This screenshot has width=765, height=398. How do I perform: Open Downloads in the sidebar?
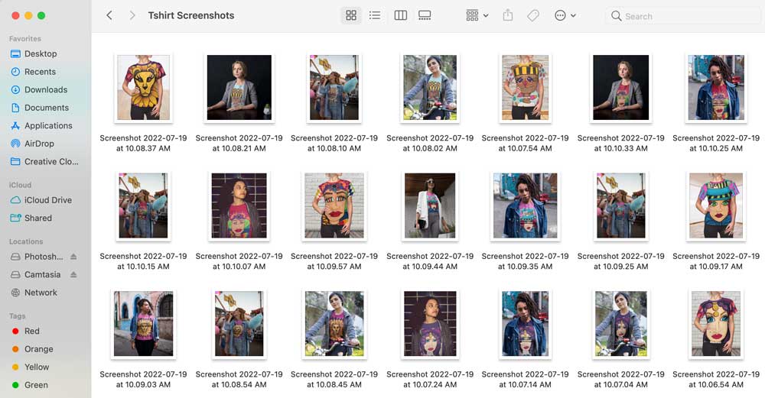pyautogui.click(x=46, y=89)
